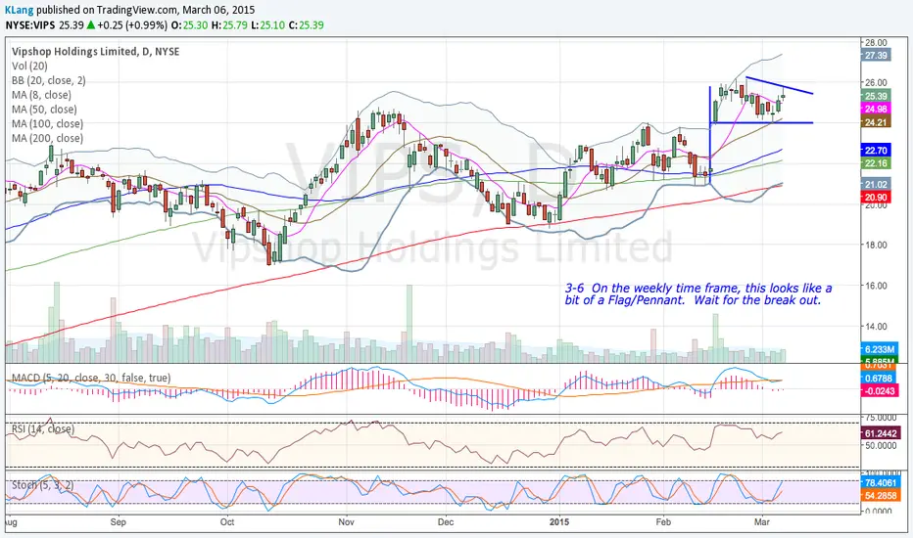The image size is (913, 538).
Task: Click the blue 78.4061 Stoch value tag
Action: coord(881,483)
